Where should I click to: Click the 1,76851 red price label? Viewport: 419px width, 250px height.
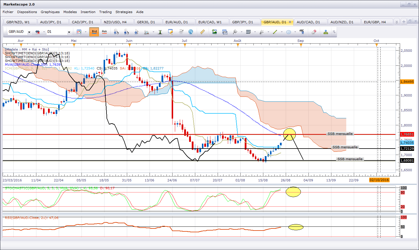[x=407, y=134]
